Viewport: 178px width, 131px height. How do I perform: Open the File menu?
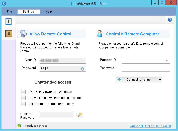[x=10, y=12]
